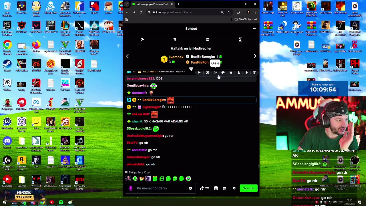
Task: Open the moderator gavel tool in chat header
Action: [142, 39]
